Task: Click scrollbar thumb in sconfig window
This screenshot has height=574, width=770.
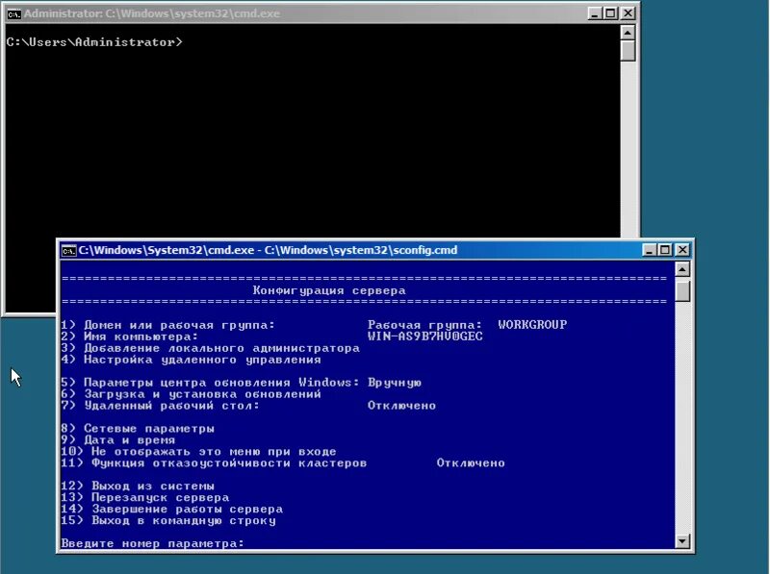Action: coord(682,291)
